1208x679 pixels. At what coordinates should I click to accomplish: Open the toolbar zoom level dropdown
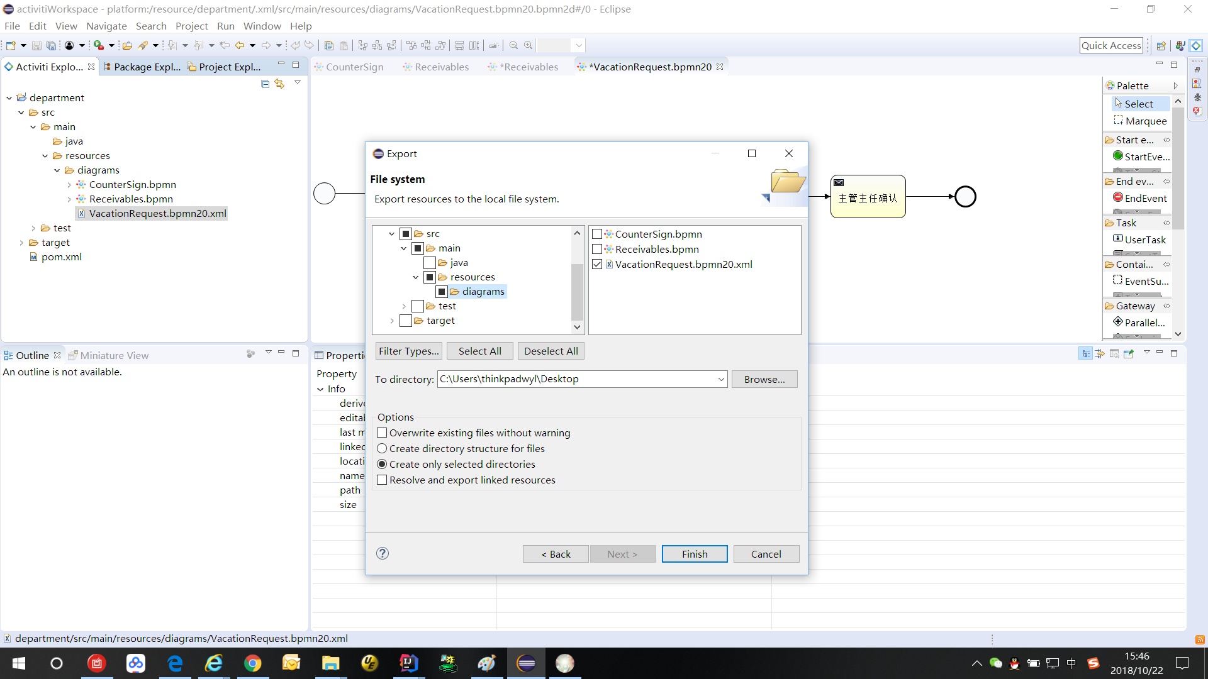click(x=579, y=45)
